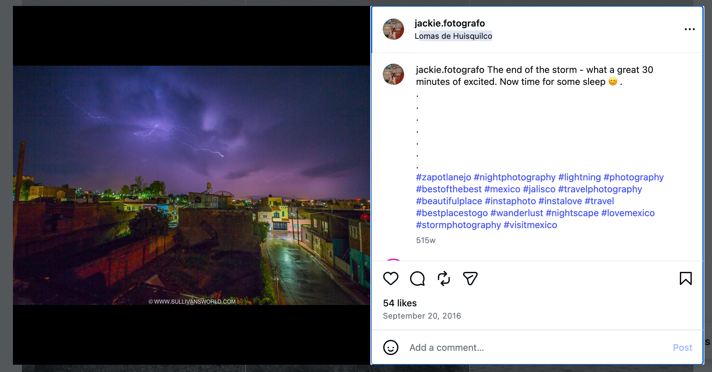Open the #photography hashtag

[633, 177]
